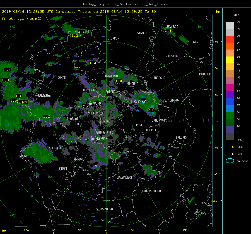251x234 pixels.
Task: Click the BALLARY city label
Action: [x=182, y=137]
